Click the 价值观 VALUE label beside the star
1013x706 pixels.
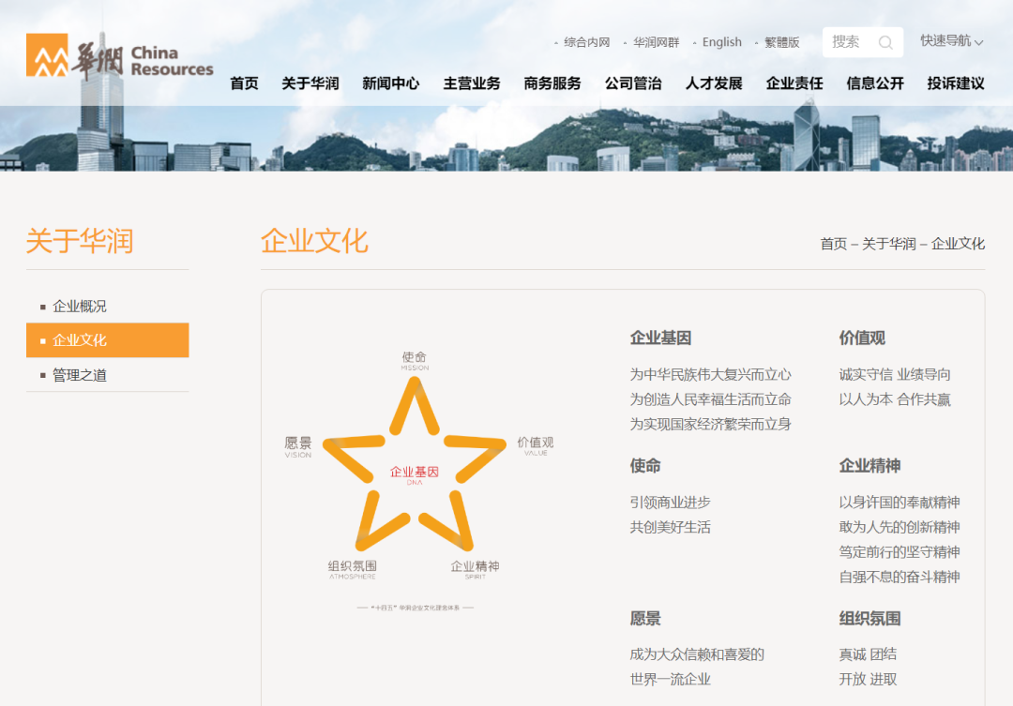tap(536, 445)
